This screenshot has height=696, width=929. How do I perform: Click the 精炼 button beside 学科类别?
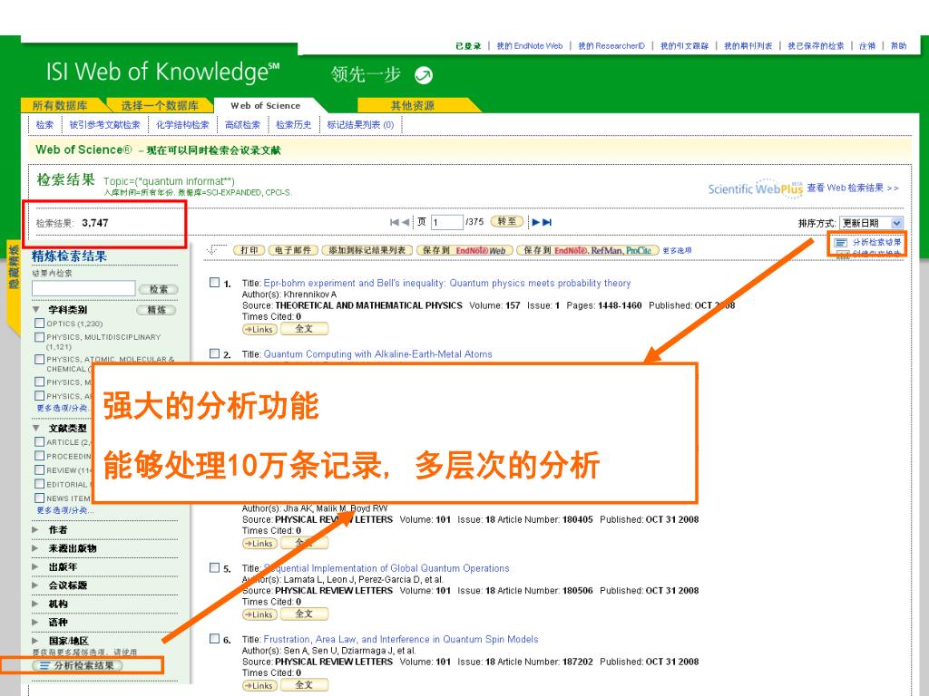coord(156,310)
